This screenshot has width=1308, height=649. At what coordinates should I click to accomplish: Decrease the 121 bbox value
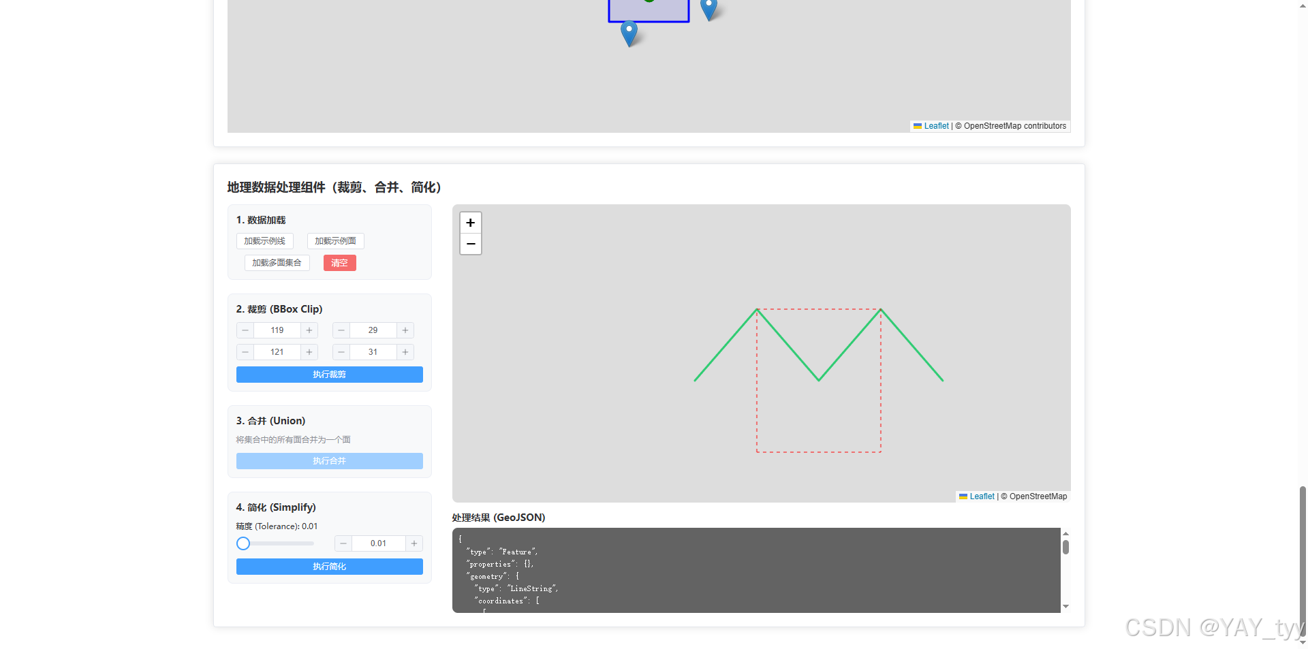(x=245, y=352)
